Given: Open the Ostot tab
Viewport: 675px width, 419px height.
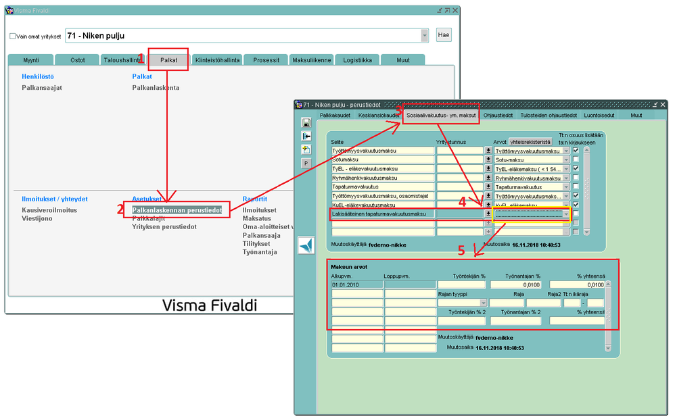Looking at the screenshot, I should [78, 60].
